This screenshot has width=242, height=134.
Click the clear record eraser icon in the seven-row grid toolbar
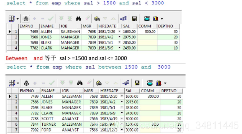89,82
